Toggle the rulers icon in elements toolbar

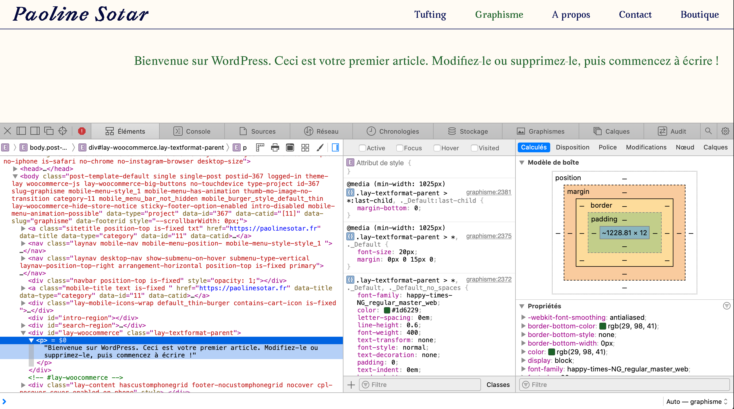[x=260, y=147]
